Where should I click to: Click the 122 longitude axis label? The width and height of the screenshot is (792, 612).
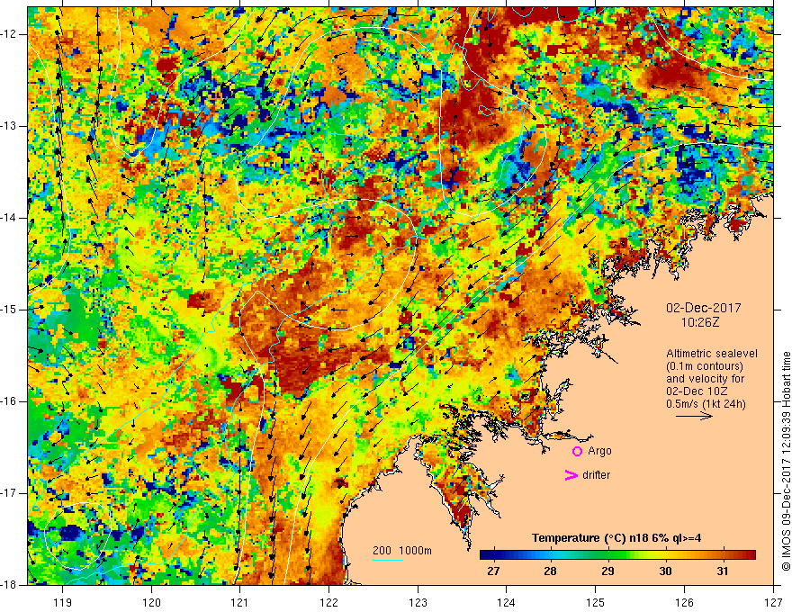click(x=328, y=603)
